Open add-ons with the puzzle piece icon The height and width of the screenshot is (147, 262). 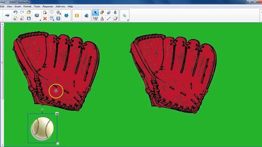click(86, 16)
